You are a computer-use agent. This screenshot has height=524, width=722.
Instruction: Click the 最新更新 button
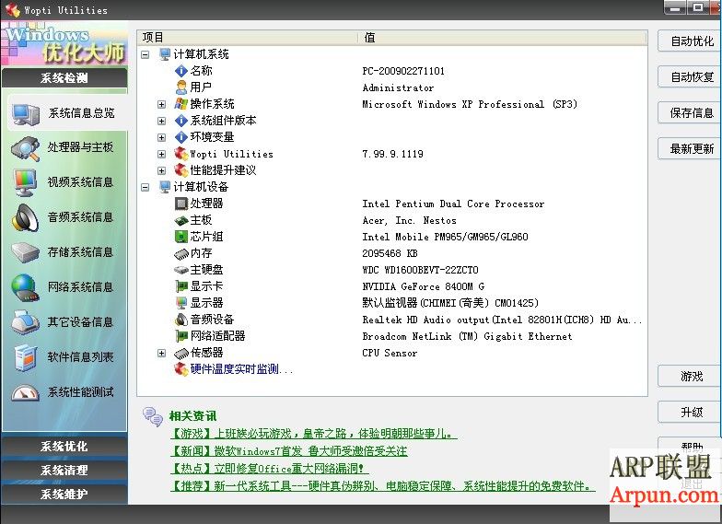click(x=689, y=149)
